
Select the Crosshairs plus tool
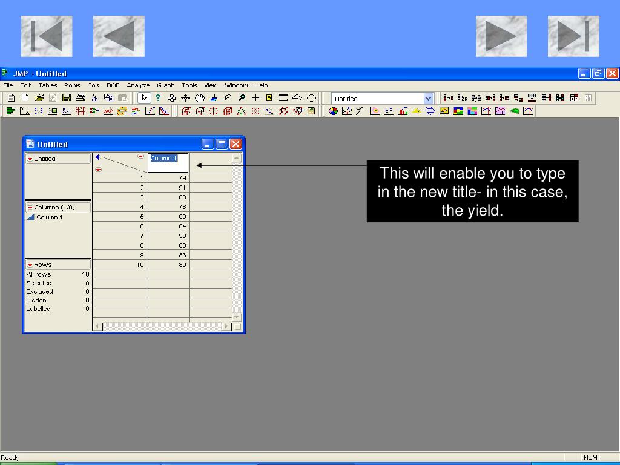(x=256, y=97)
